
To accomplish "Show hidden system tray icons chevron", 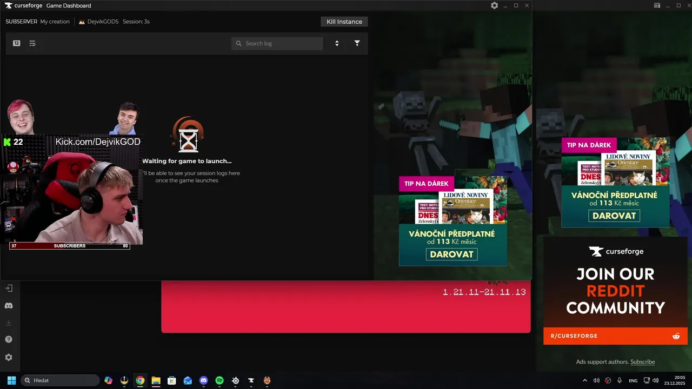I will pyautogui.click(x=584, y=380).
